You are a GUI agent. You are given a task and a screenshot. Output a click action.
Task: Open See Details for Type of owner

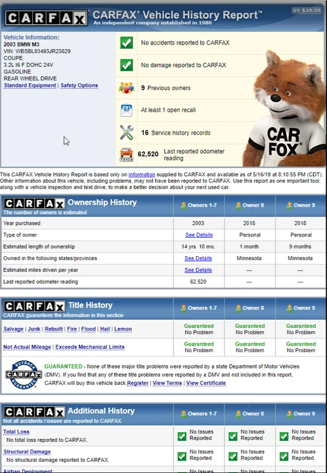click(199, 235)
